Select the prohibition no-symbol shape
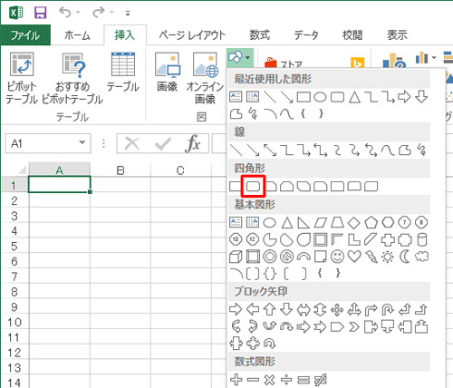Viewport: 453px width, 388px height. pos(286,257)
